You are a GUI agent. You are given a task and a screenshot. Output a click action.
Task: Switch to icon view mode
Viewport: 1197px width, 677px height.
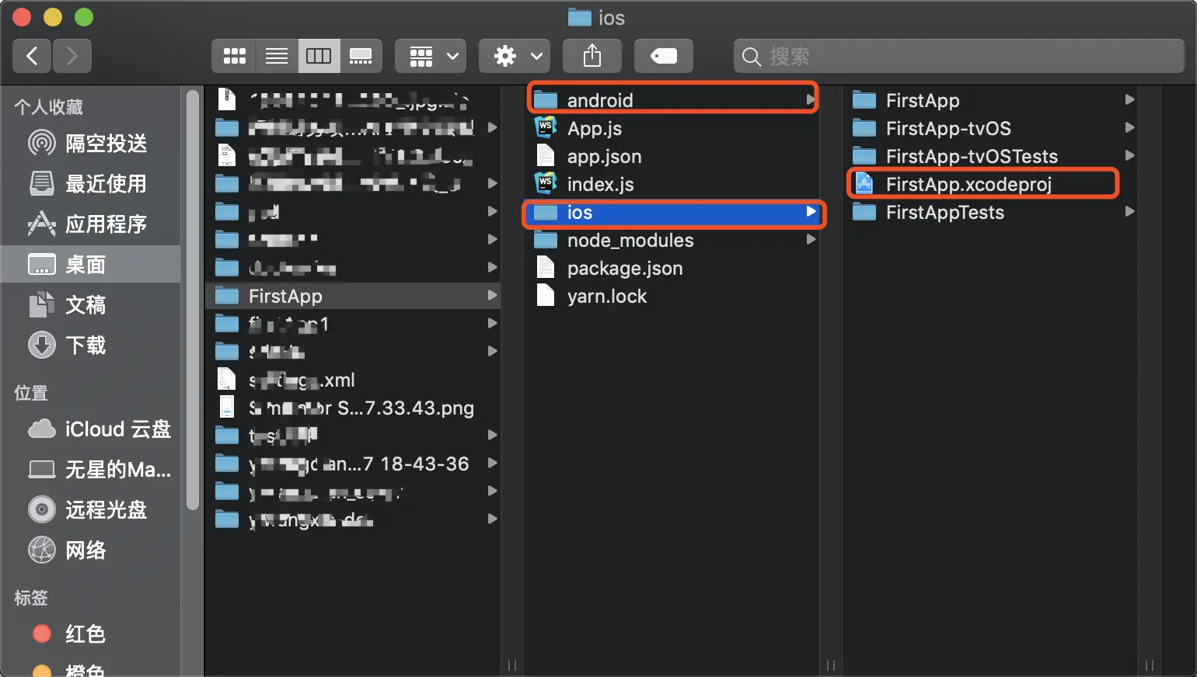pos(234,56)
